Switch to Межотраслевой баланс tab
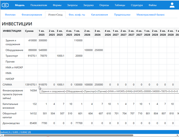This screenshot has width=179, height=137. click(150, 15)
